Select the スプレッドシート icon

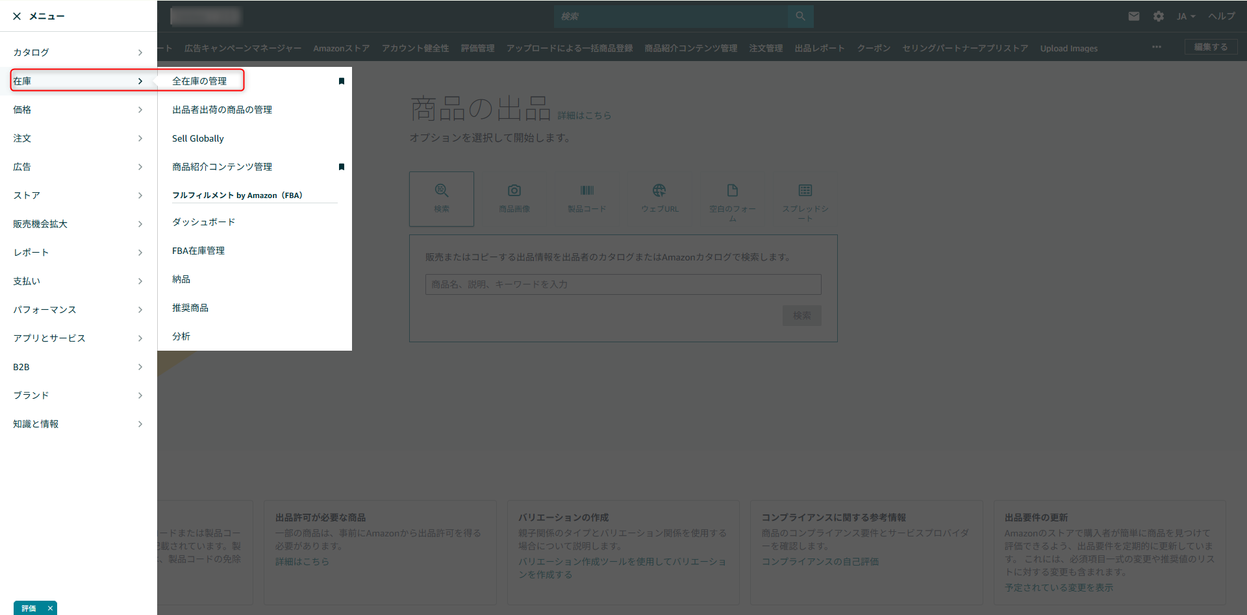coord(805,191)
